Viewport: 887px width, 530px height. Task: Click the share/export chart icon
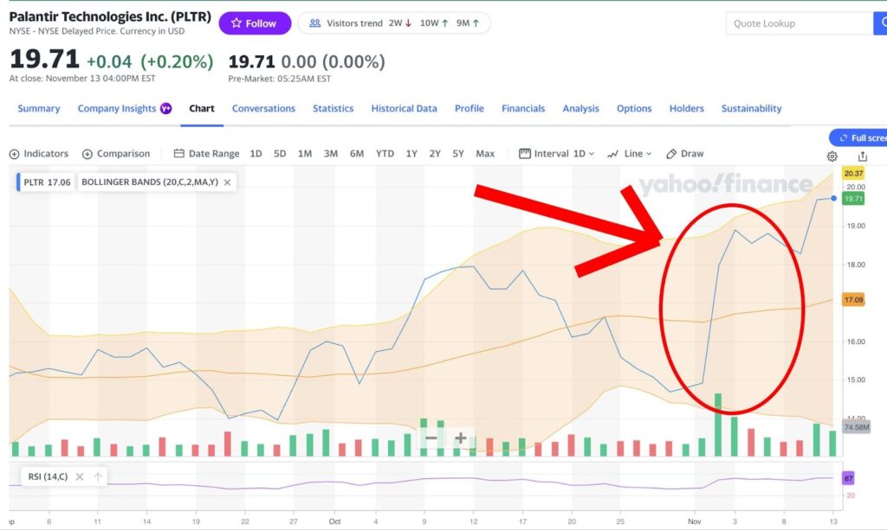coord(863,156)
